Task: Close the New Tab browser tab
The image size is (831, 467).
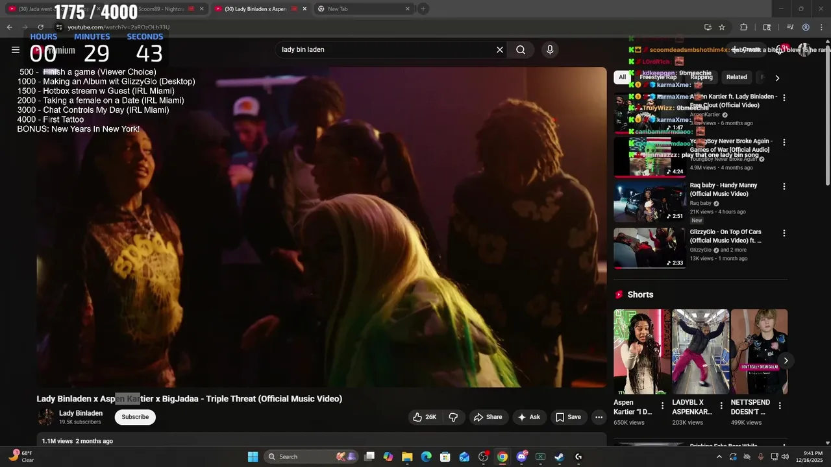Action: tap(408, 9)
